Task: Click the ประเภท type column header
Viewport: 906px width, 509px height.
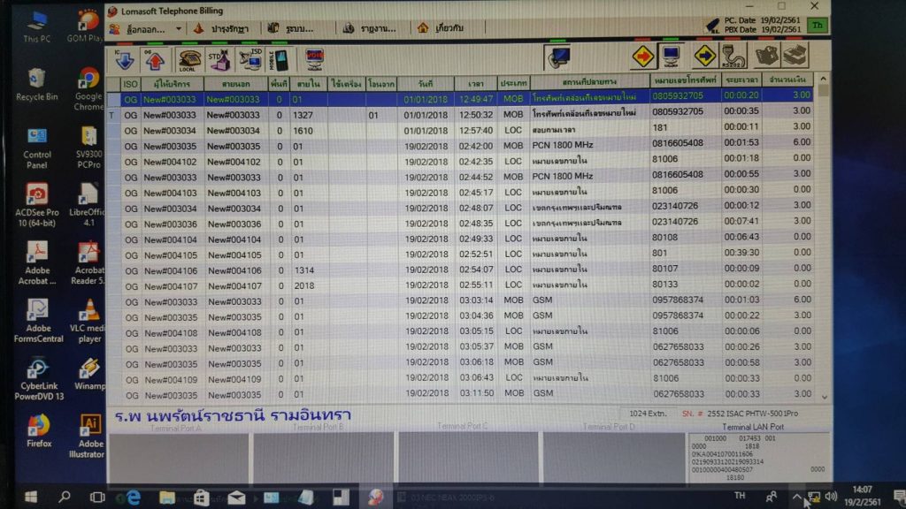Action: click(513, 82)
